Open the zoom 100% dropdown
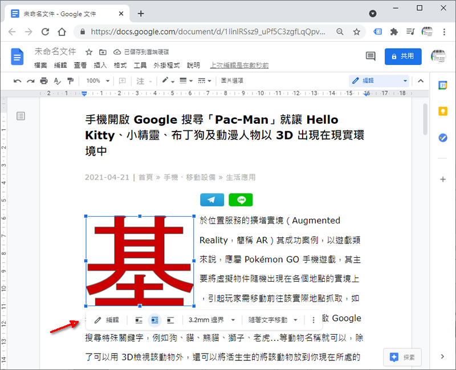The width and height of the screenshot is (456, 370). pyautogui.click(x=97, y=80)
